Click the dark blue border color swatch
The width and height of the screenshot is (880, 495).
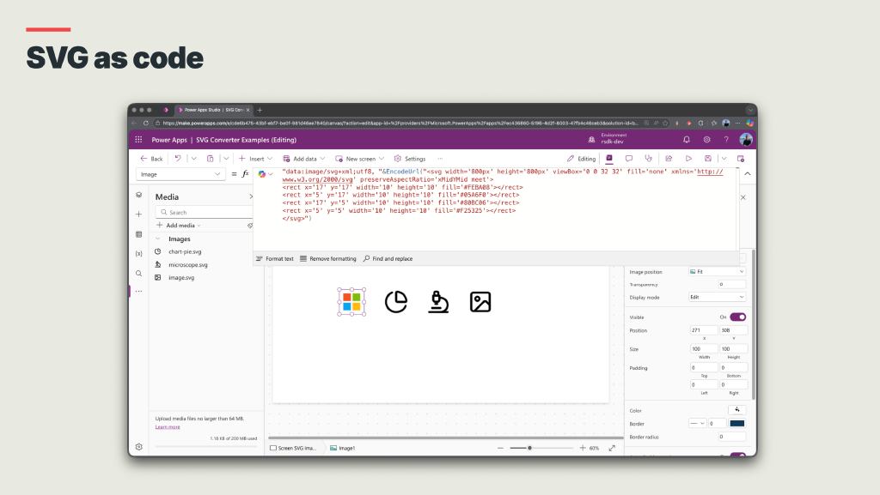[737, 423]
